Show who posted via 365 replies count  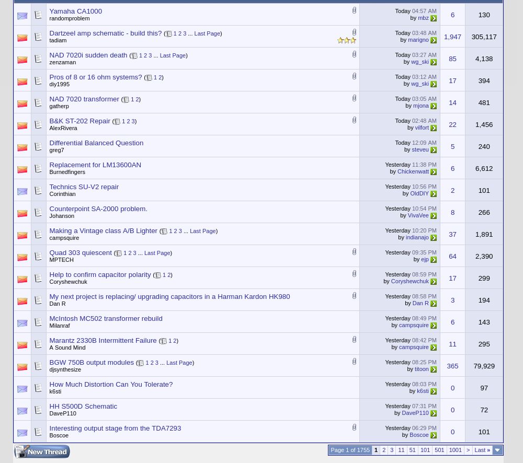pyautogui.click(x=452, y=366)
